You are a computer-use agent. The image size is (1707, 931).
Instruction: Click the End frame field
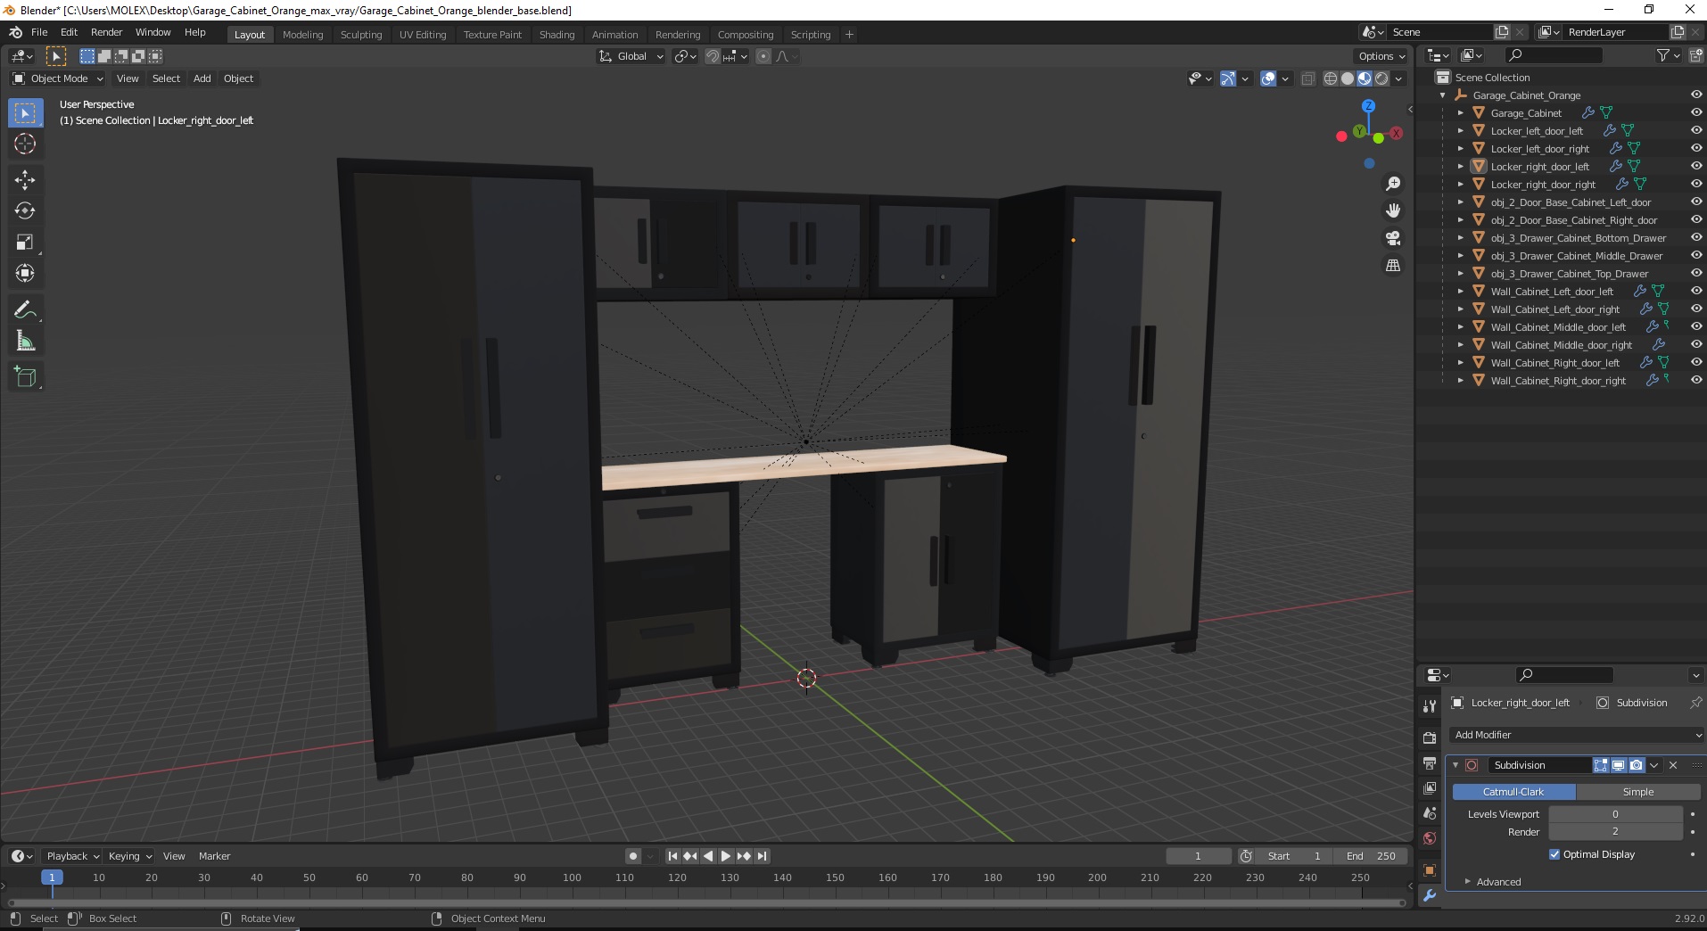tap(1371, 856)
